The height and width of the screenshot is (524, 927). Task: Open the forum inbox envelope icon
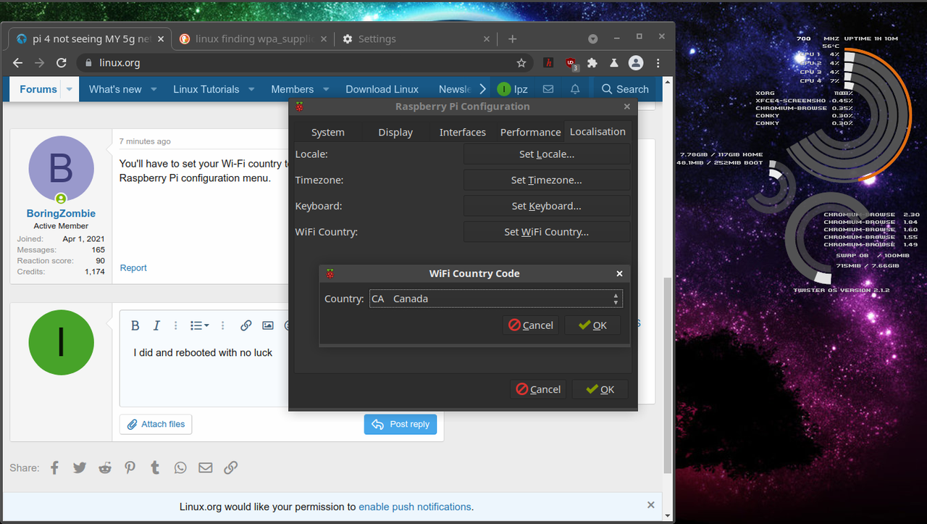[548, 89]
